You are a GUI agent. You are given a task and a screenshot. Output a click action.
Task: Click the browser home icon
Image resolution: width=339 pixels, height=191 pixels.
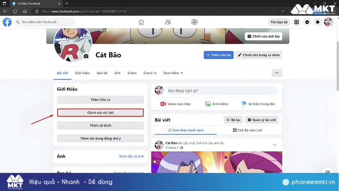(25, 11)
